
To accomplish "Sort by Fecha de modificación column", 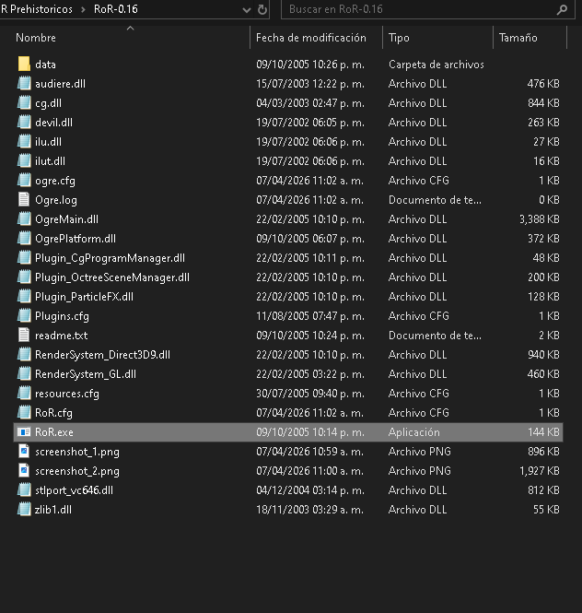I will (310, 38).
